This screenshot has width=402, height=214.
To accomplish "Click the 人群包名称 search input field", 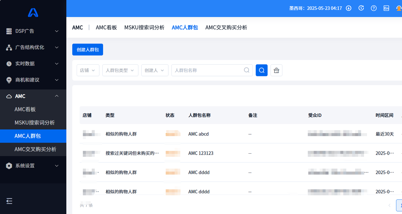I will tap(212, 70).
